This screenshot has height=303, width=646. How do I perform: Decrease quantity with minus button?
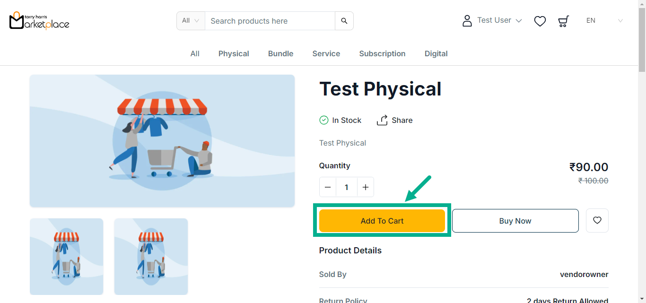point(328,187)
